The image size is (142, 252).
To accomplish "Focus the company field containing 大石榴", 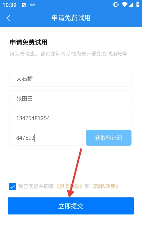I will click(x=70, y=78).
